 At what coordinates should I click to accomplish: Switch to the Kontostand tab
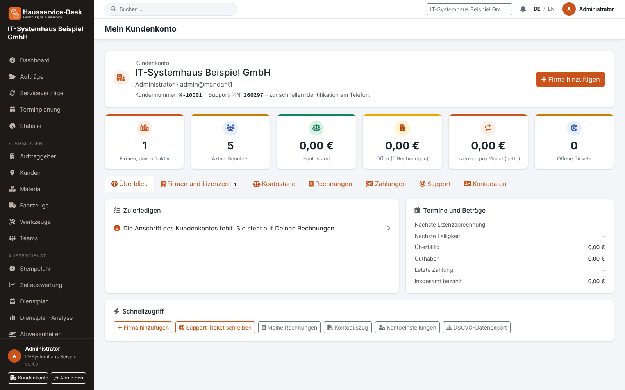point(274,184)
